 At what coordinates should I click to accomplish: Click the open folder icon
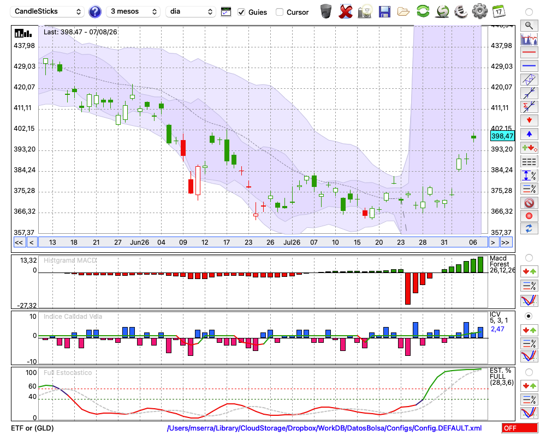point(403,12)
